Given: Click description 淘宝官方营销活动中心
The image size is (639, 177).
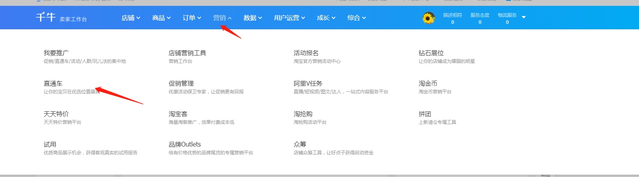Looking at the screenshot, I should pos(317,61).
